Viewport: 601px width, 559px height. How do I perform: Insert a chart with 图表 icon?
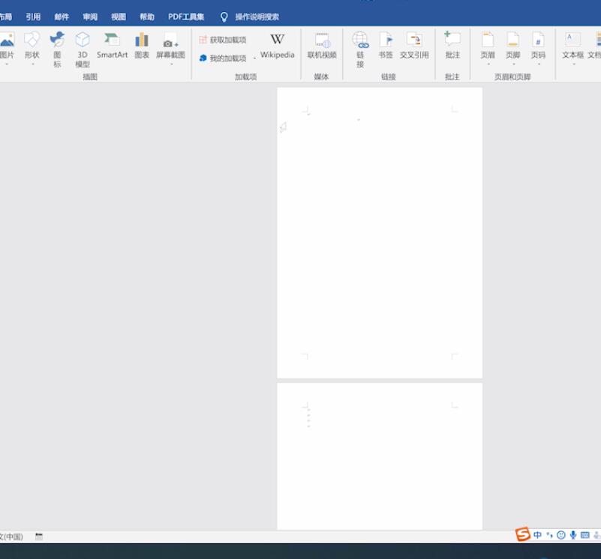[x=142, y=46]
